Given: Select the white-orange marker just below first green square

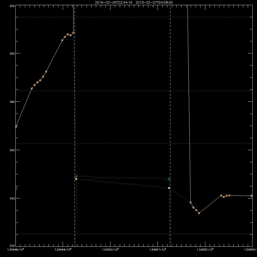Looking at the screenshot, I should [76, 179].
